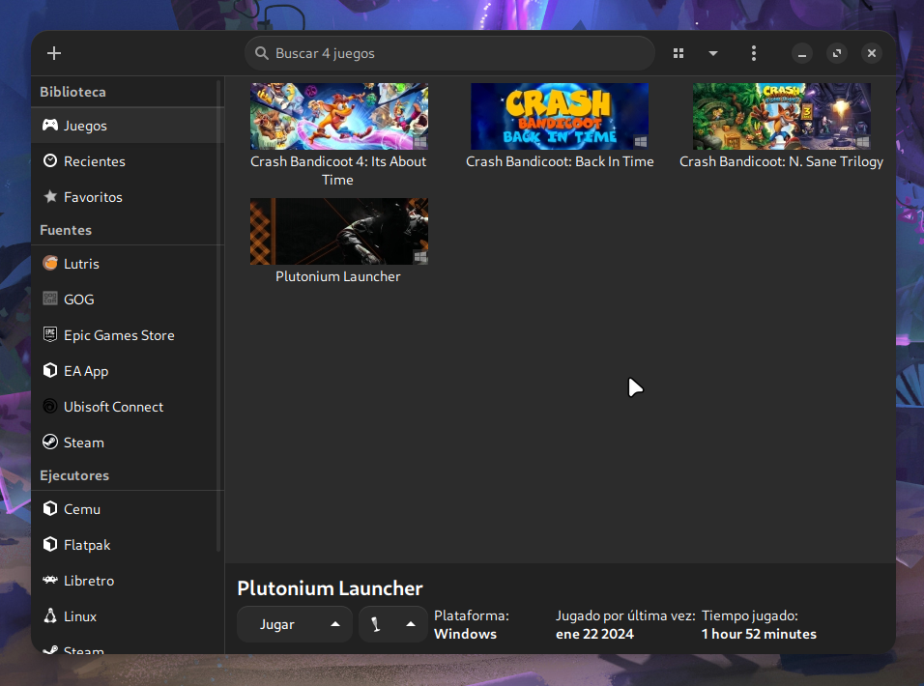
Task: Open the three-dot main menu
Action: tap(754, 53)
